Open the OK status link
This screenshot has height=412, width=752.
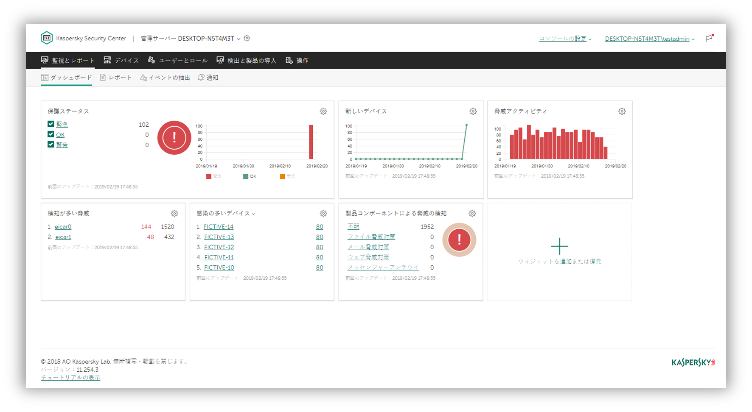click(60, 135)
